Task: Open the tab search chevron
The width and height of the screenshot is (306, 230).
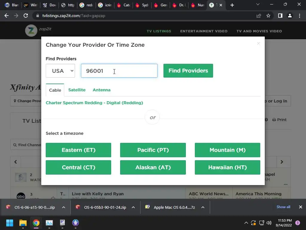Action: point(258,4)
